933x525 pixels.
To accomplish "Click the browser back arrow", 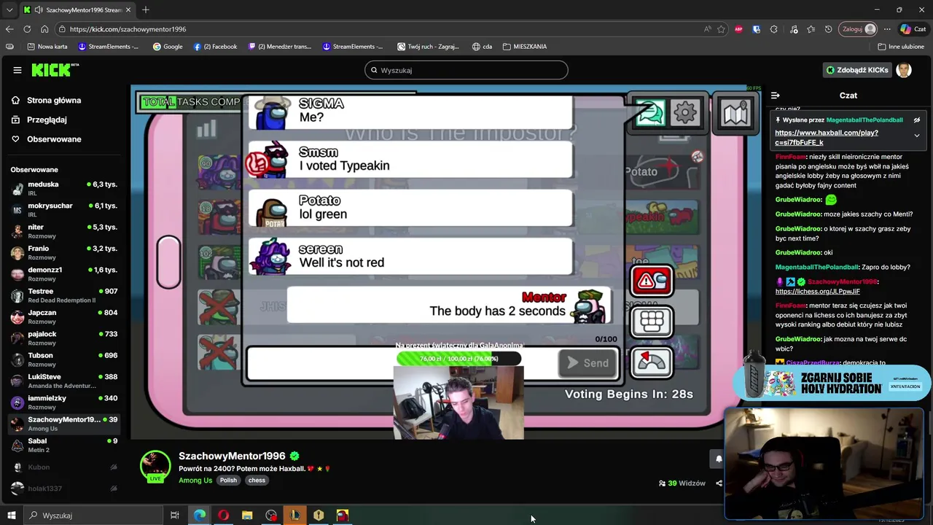I will coord(9,29).
